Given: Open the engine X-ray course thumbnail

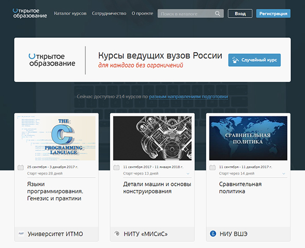Looking at the screenshot, I should click(x=152, y=138).
